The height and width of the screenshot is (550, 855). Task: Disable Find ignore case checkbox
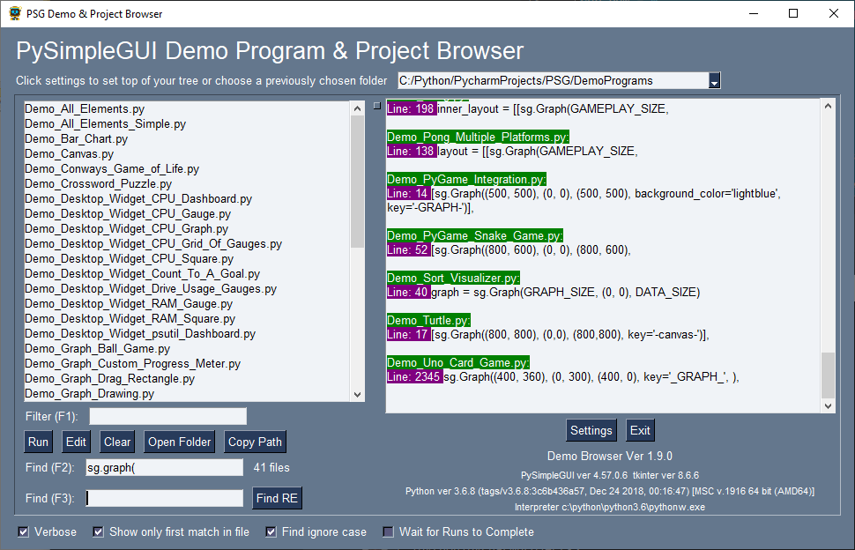271,532
